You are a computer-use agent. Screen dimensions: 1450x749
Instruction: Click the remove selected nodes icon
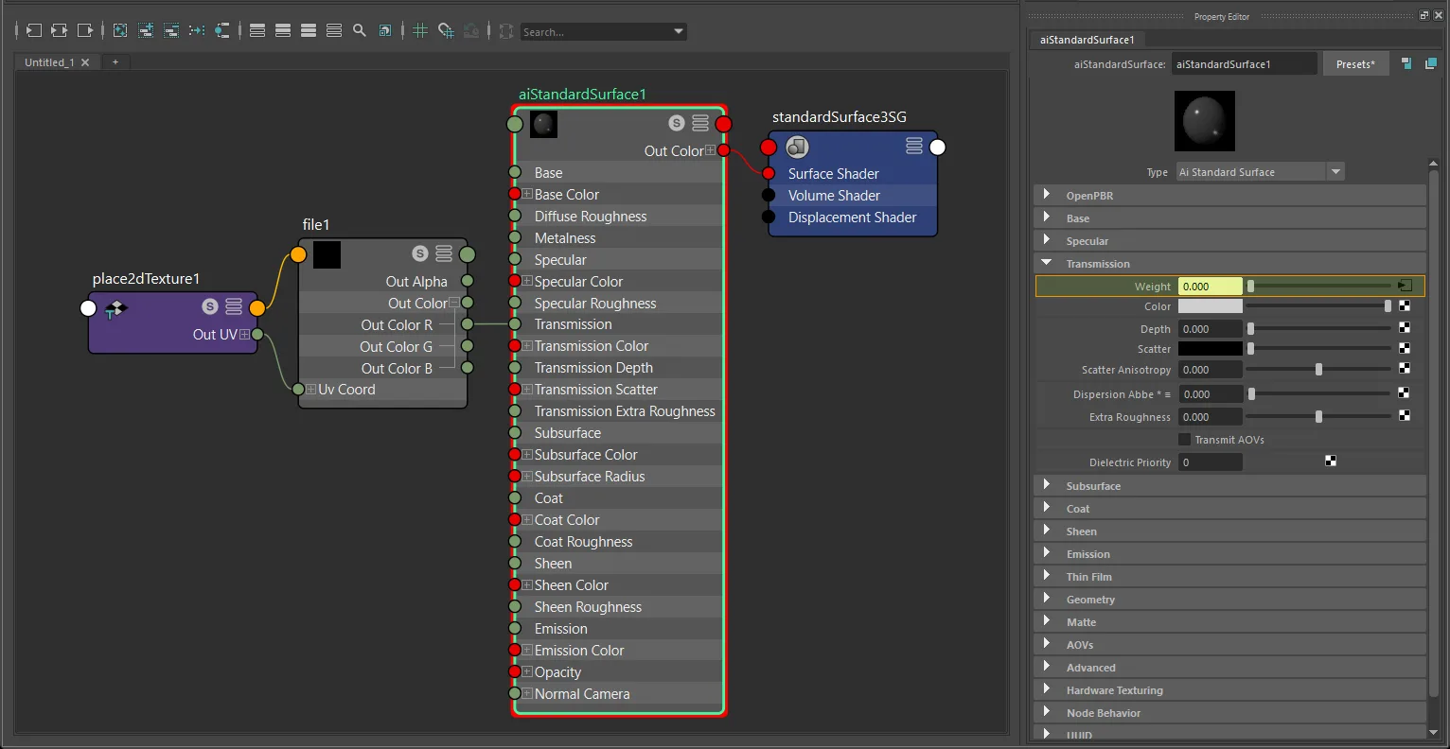[x=171, y=30]
